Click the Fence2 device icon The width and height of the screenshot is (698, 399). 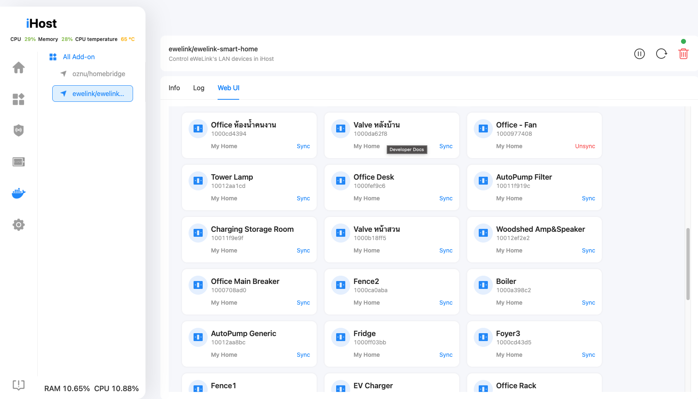341,285
